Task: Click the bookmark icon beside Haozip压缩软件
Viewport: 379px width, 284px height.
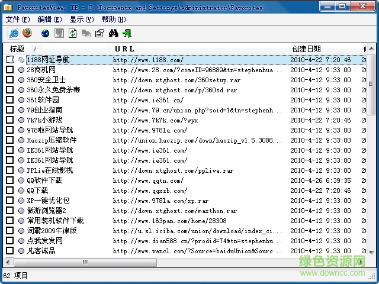Action: pos(21,140)
